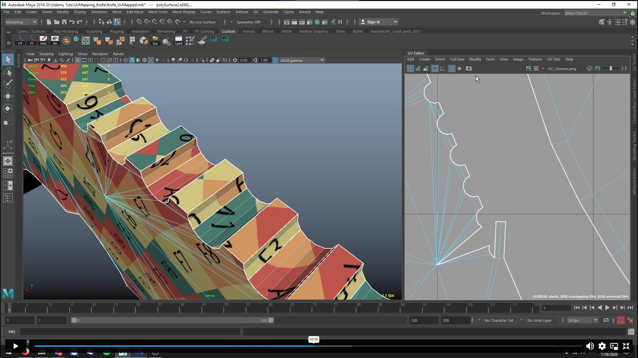Choose the Rotate tool in toolbox

(x=8, y=109)
